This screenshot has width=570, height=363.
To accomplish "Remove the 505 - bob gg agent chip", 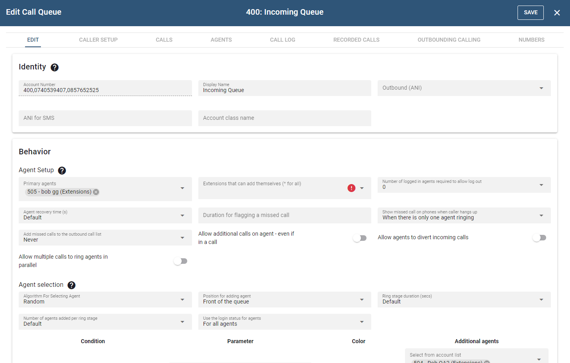I will click(96, 192).
